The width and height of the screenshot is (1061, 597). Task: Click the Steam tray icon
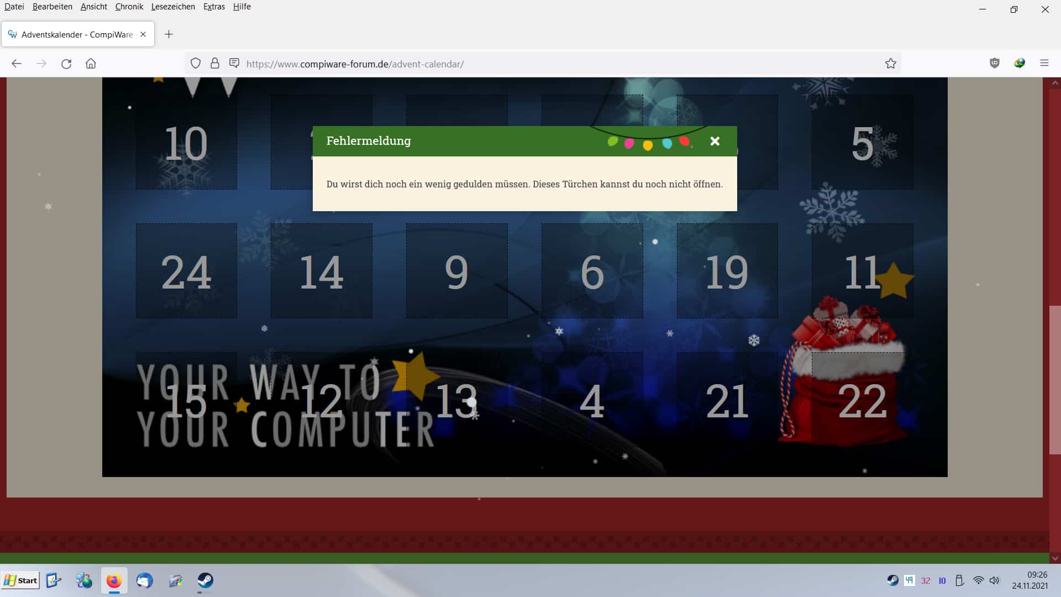(x=892, y=580)
